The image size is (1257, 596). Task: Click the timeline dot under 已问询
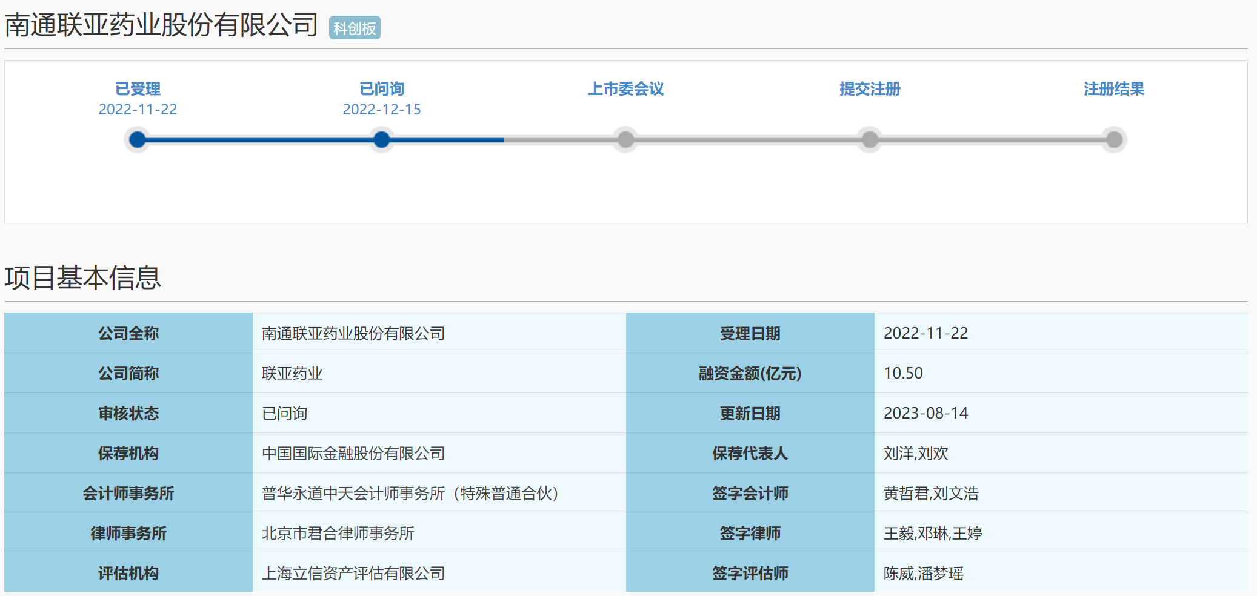tap(382, 140)
